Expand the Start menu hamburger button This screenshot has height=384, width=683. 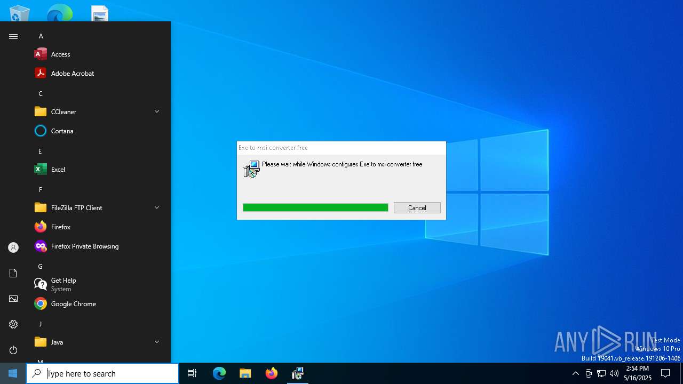tap(13, 36)
